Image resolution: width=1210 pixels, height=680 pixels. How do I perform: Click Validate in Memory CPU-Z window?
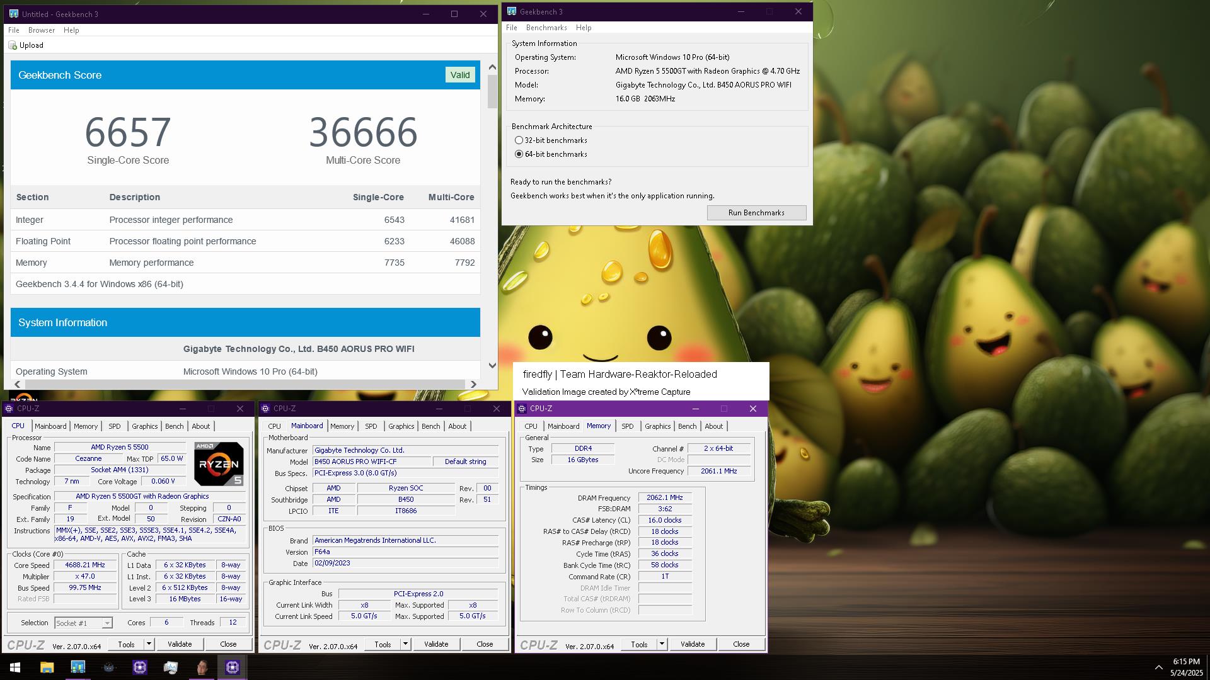click(693, 644)
